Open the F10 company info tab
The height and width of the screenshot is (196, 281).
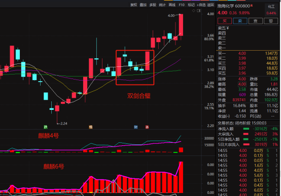(182, 5)
